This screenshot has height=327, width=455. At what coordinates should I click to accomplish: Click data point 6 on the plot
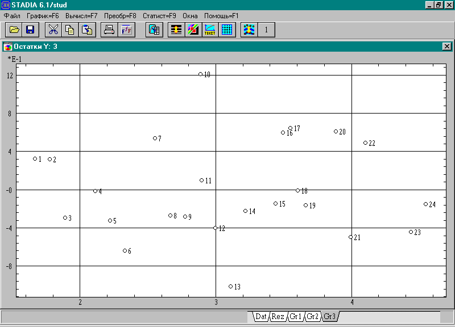coord(125,250)
